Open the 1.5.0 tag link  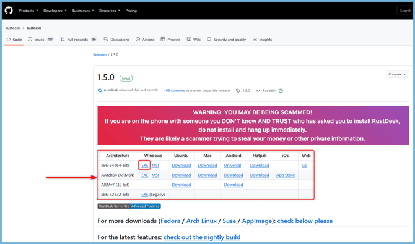(246, 91)
